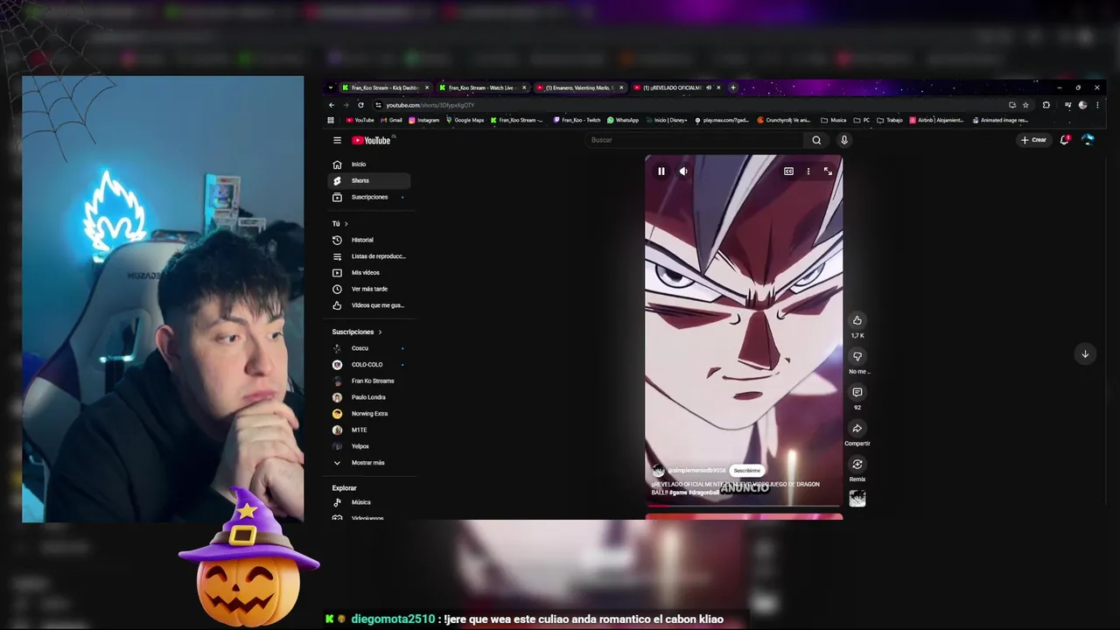Expand subscriptions with Mostrar más
Image resolution: width=1120 pixels, height=630 pixels.
click(x=369, y=463)
